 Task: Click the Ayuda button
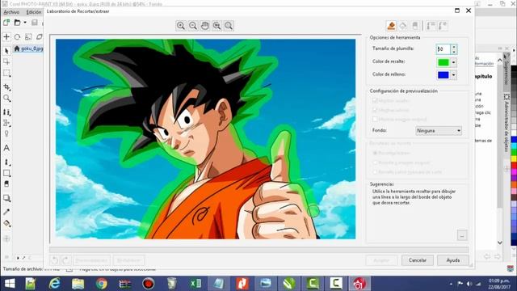(453, 260)
